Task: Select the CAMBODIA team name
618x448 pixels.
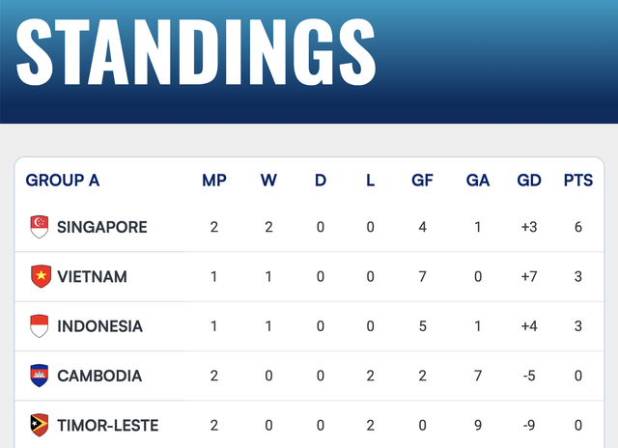Action: coord(99,376)
